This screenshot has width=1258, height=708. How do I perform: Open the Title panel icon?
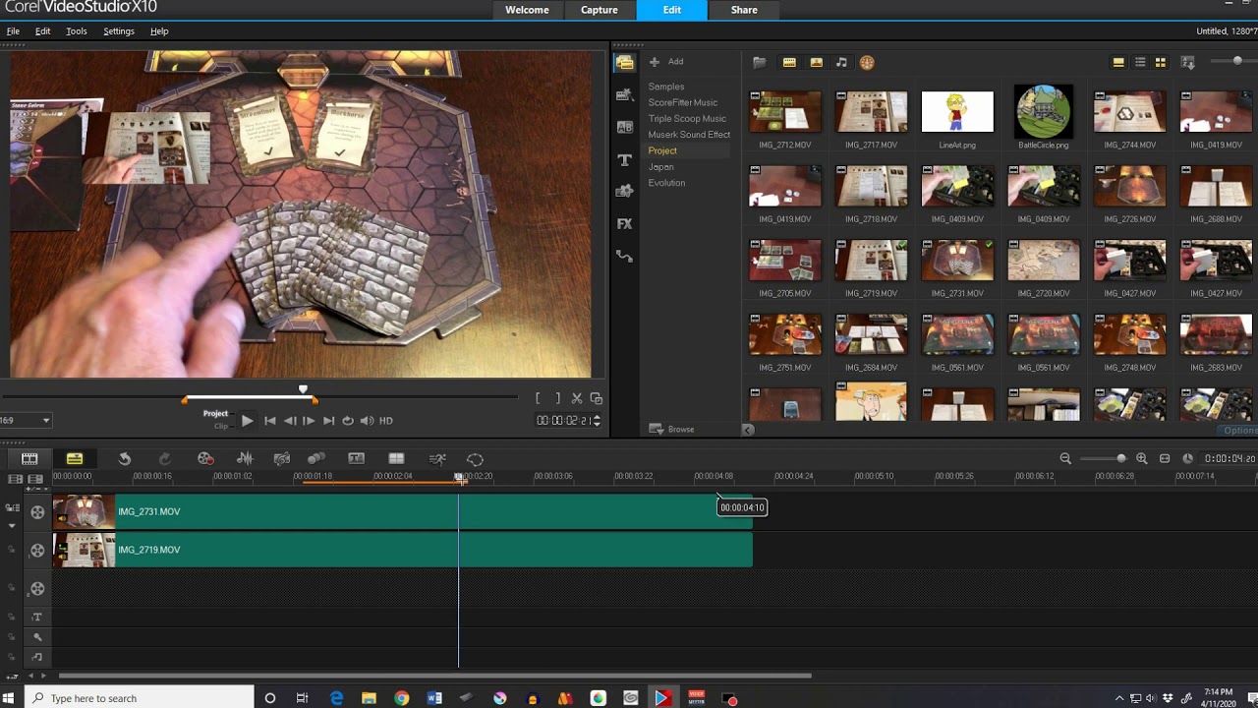624,159
